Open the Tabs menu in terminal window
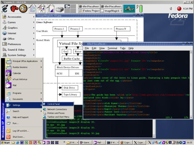The width and height of the screenshot is (194, 145). point(123,48)
